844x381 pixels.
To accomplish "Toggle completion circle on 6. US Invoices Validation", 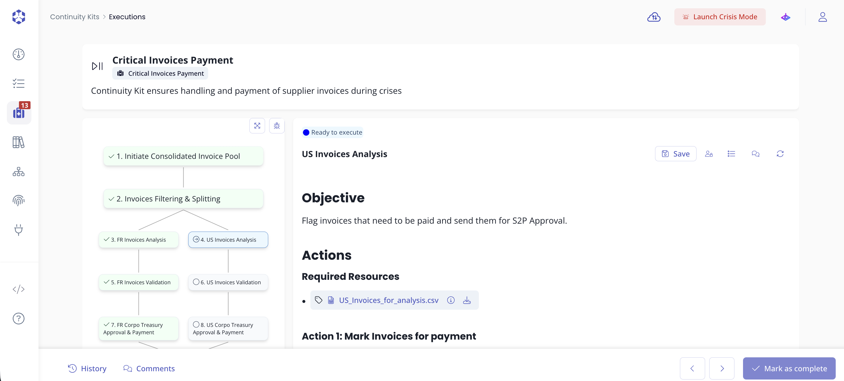I will coord(196,282).
